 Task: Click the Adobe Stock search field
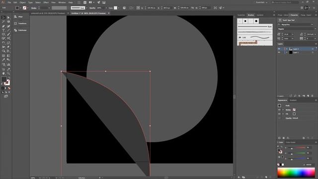tap(285, 2)
